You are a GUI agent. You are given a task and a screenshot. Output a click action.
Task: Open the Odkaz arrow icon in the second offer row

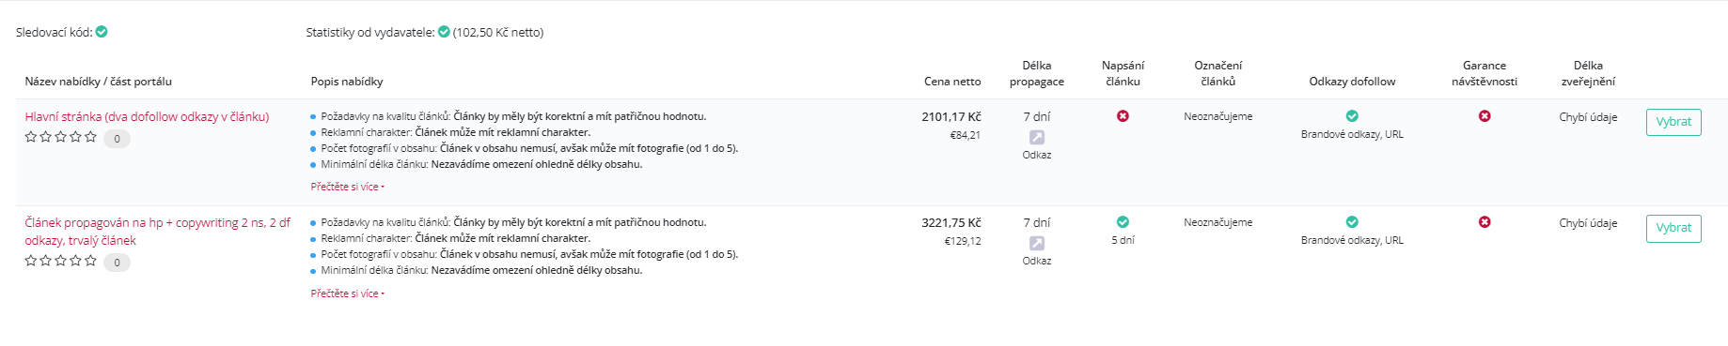coord(1037,243)
